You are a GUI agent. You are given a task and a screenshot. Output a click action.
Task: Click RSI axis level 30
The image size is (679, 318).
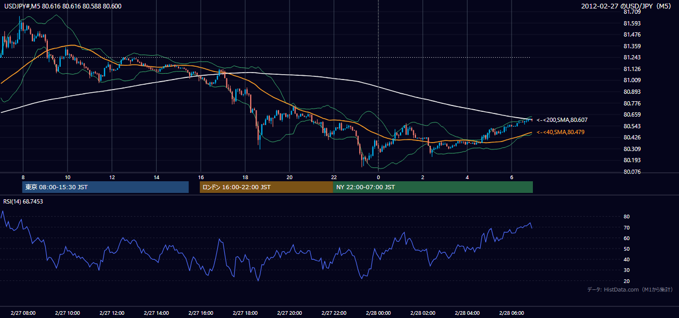pyautogui.click(x=627, y=270)
